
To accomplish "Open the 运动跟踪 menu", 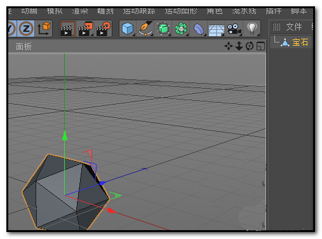I will pyautogui.click(x=139, y=11).
